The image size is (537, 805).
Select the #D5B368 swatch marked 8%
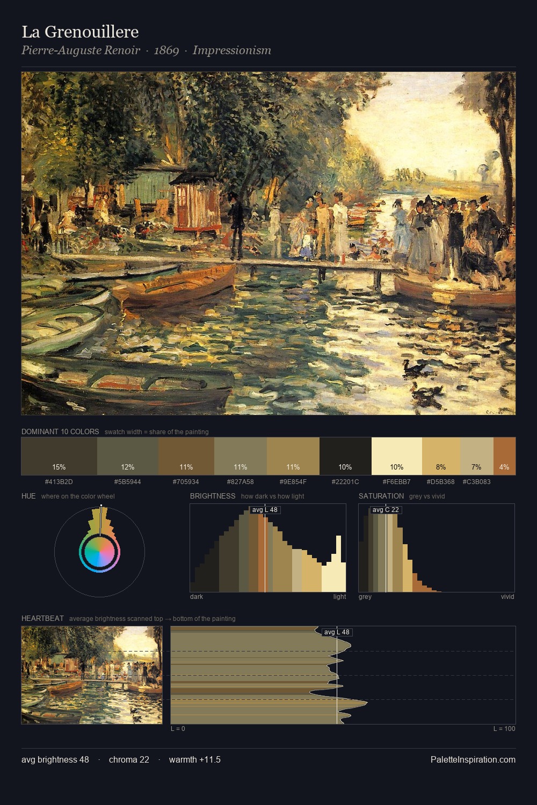pos(441,456)
